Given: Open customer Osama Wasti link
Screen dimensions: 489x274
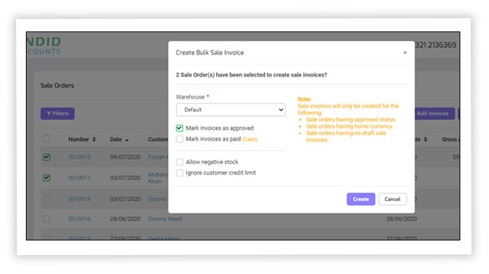Looking at the screenshot, I should [x=165, y=219].
